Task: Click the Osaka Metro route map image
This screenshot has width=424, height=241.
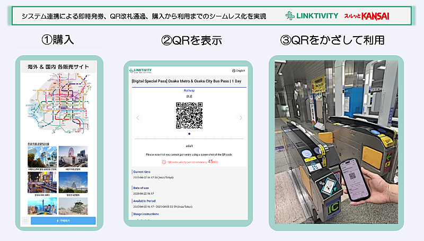Action: (58, 105)
